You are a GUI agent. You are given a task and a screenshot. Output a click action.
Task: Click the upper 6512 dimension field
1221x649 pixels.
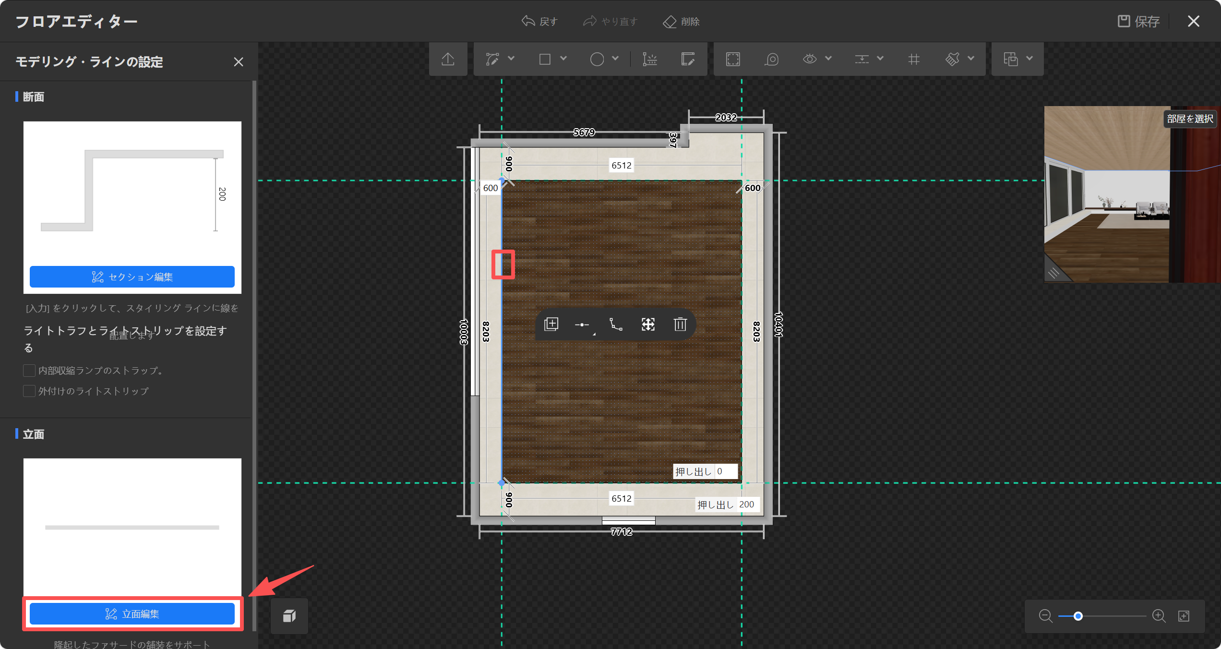(x=622, y=165)
